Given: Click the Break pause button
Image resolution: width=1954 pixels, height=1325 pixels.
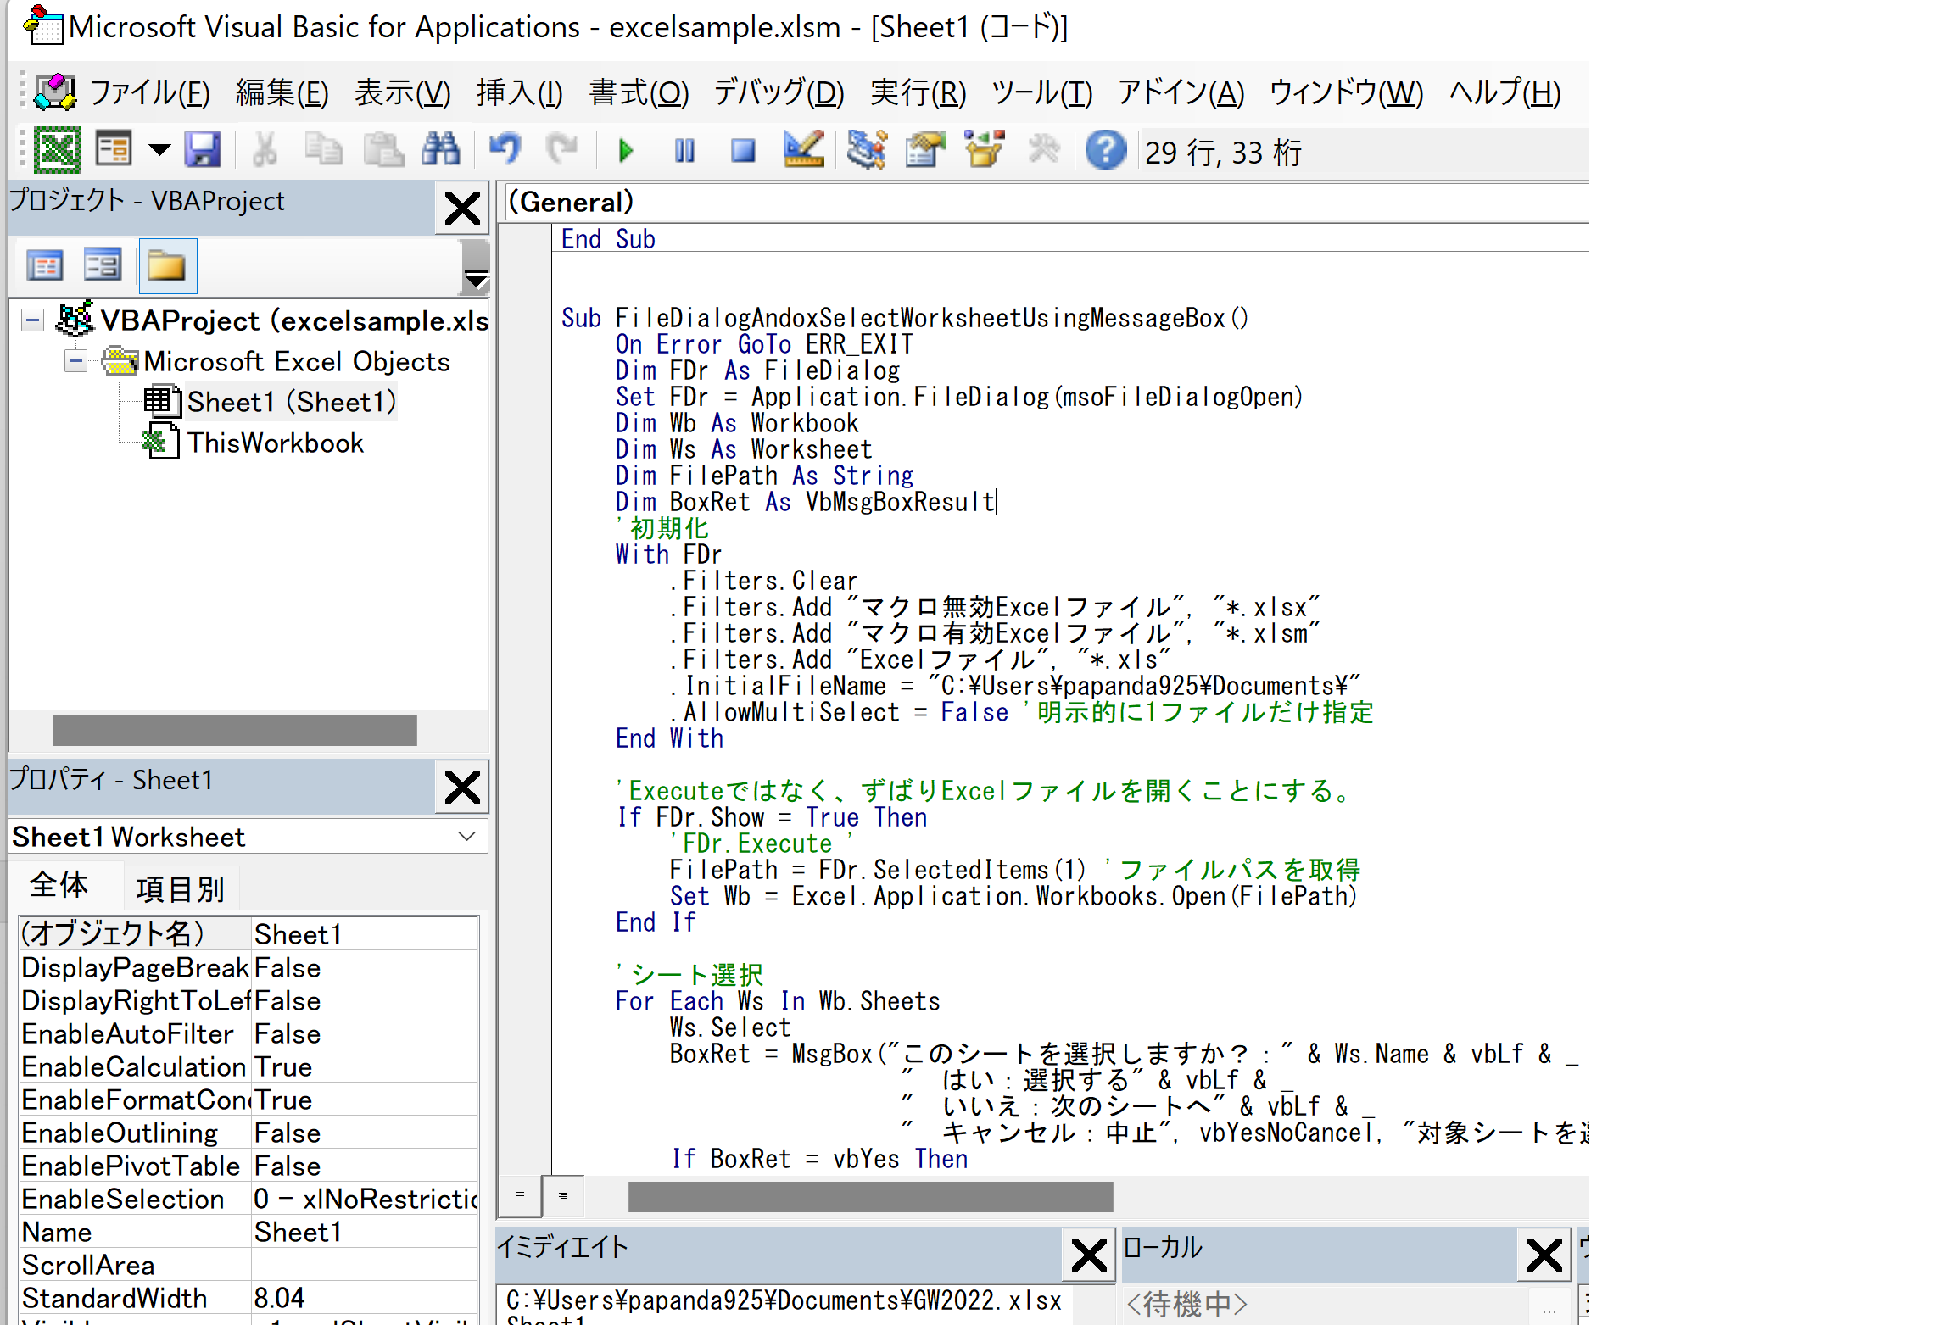Looking at the screenshot, I should 684,152.
